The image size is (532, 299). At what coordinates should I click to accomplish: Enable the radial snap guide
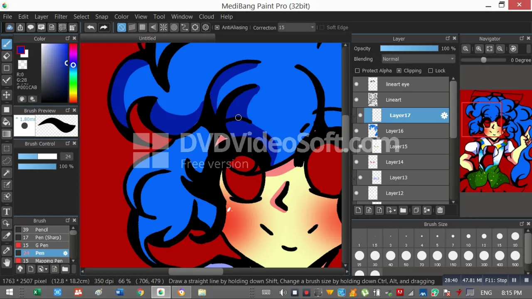tap(163, 27)
